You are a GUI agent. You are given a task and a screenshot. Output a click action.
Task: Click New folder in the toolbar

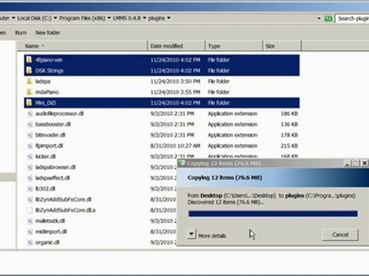click(48, 33)
